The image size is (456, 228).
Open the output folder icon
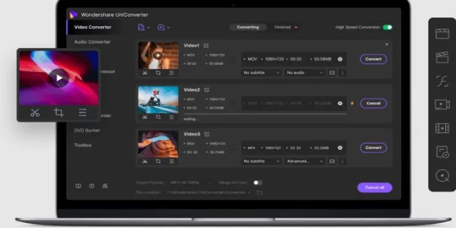point(259,192)
